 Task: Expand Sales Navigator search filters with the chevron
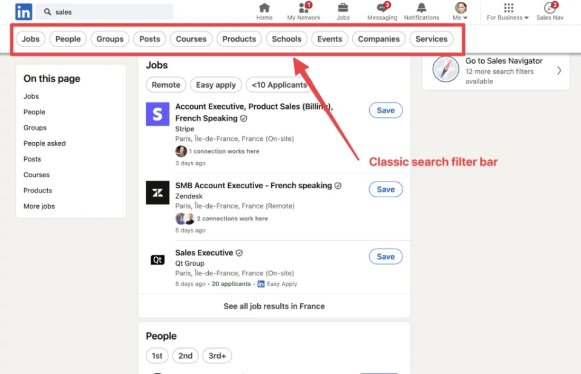click(558, 71)
